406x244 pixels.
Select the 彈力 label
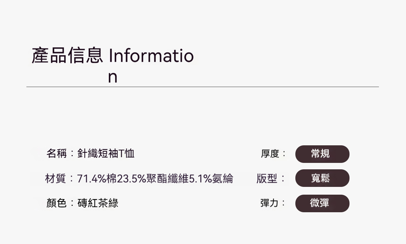[270, 203]
